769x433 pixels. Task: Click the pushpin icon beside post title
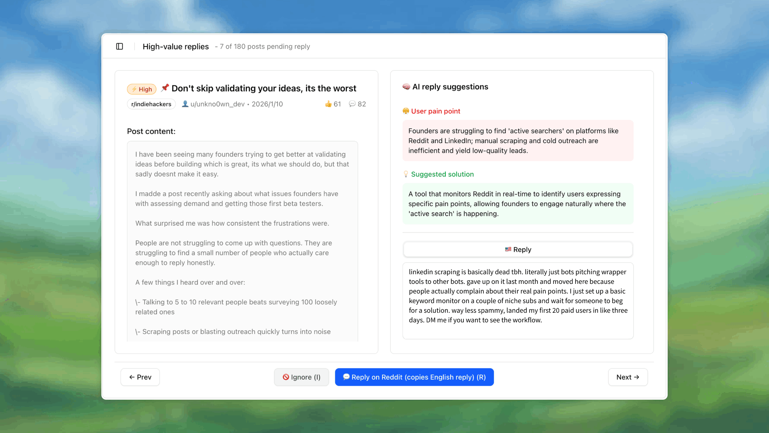[165, 88]
